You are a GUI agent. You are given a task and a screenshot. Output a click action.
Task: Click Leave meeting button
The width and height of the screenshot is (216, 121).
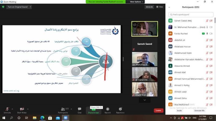[158, 111]
